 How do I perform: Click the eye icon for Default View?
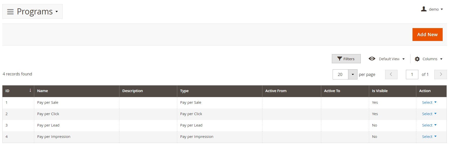[x=372, y=59]
